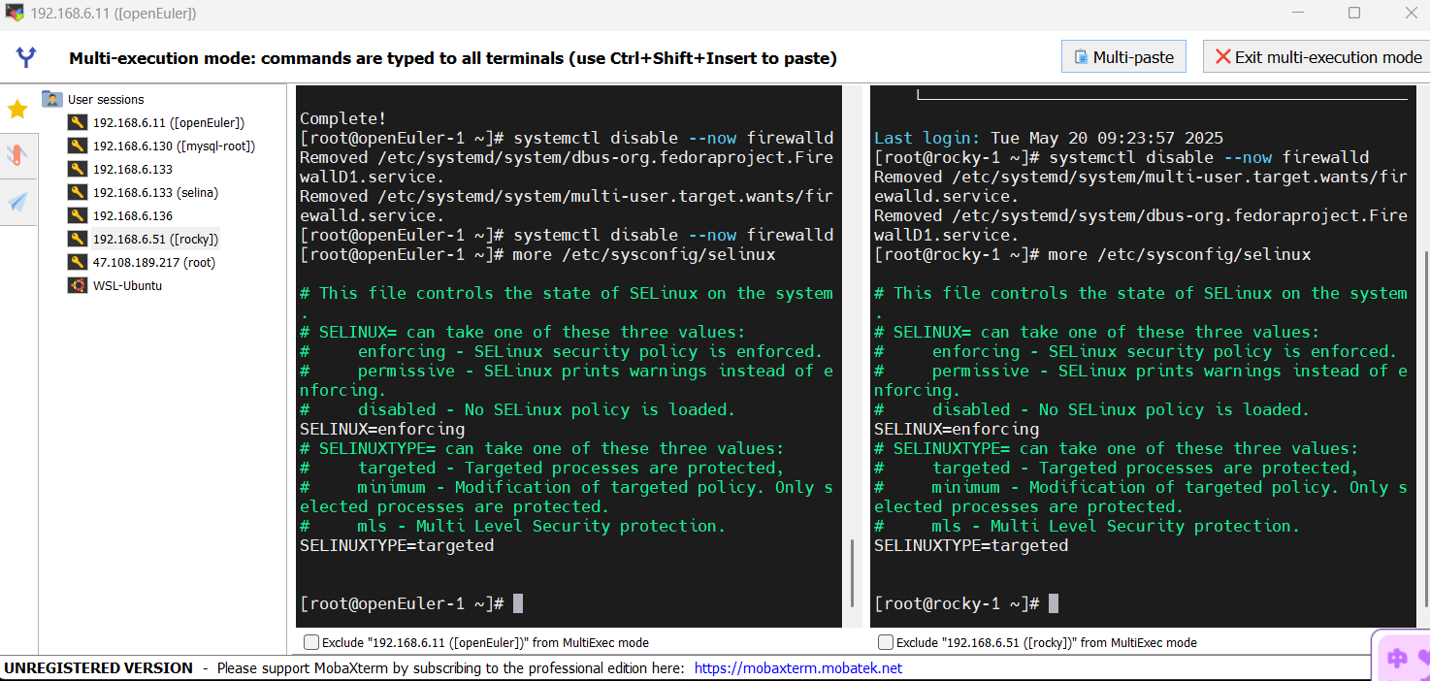Open the https://mobaxterm.mobatek.net link

coord(798,667)
